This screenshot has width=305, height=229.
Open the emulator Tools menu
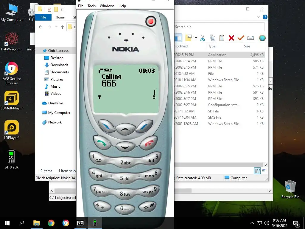click(x=91, y=6)
